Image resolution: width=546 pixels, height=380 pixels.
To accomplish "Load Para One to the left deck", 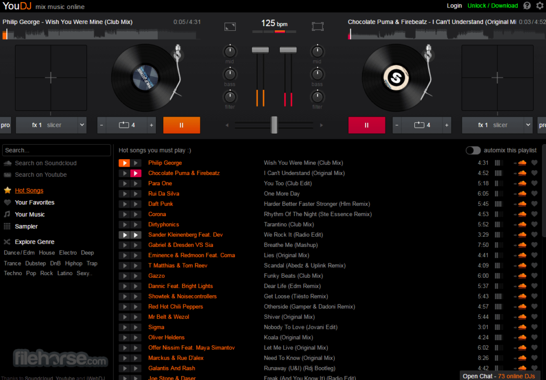I will 124,183.
